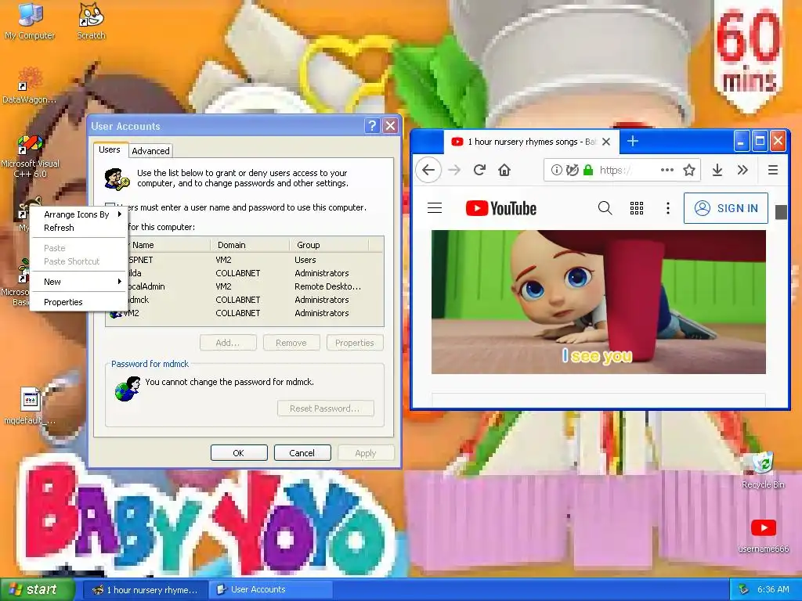The image size is (802, 601).
Task: Go back in the browser
Action: coord(428,170)
